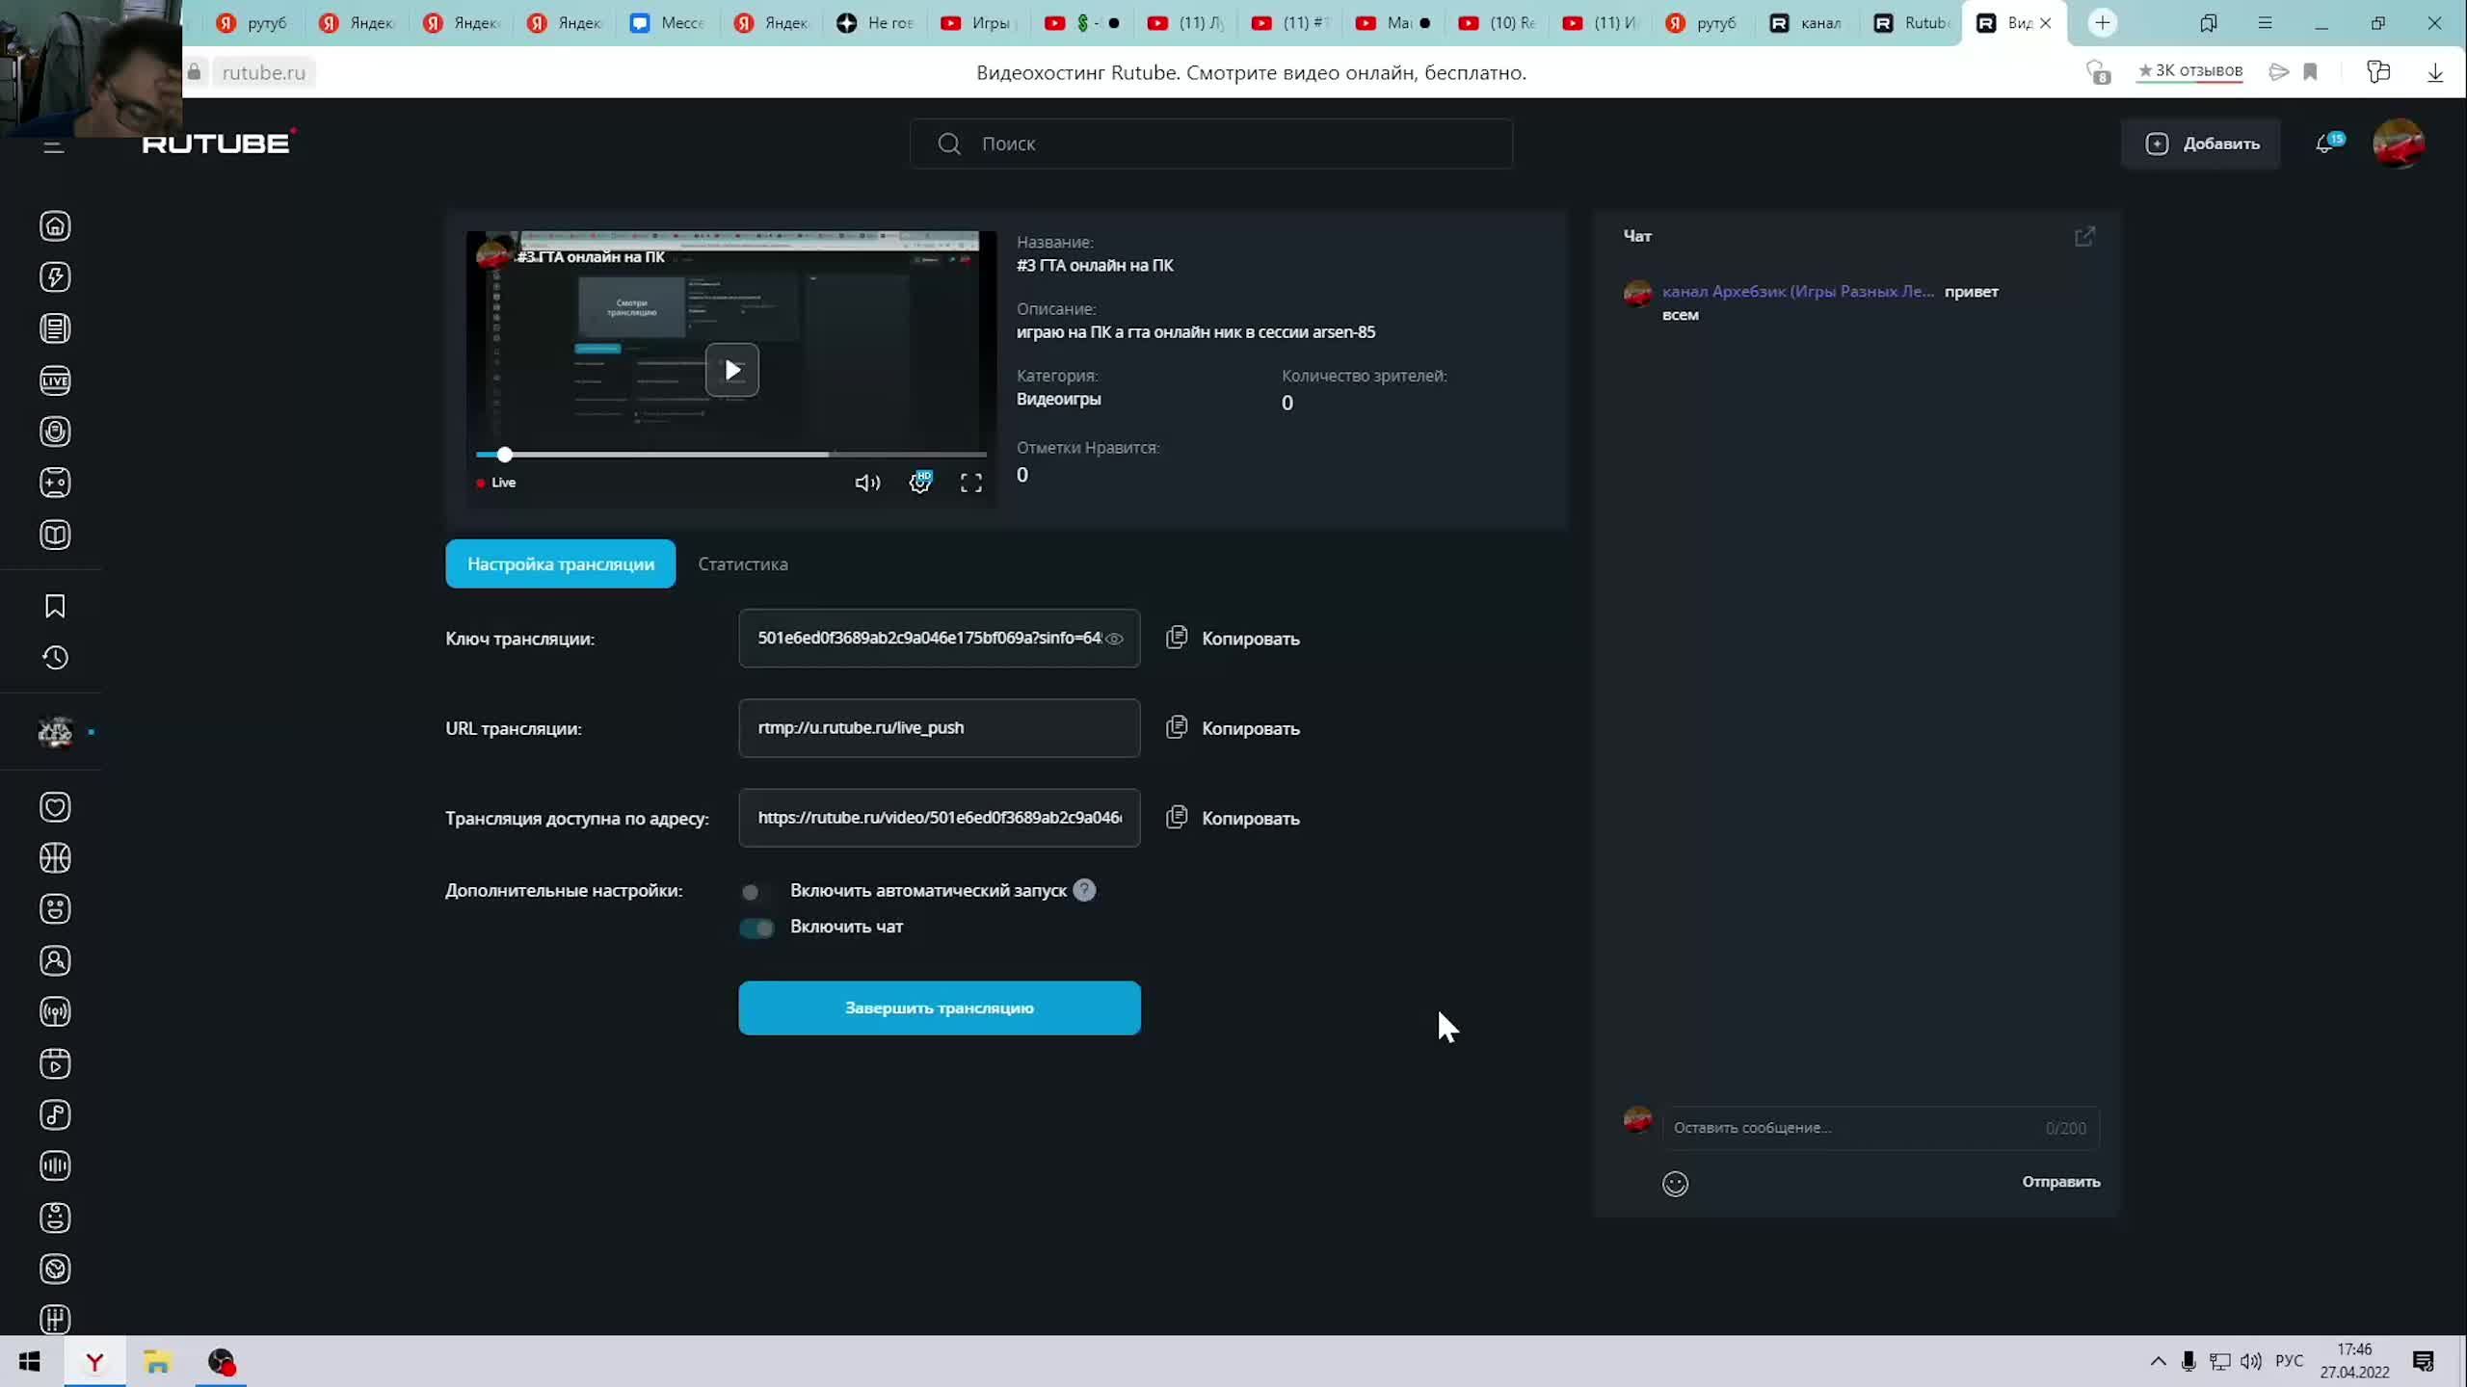Open the LIVE broadcasts sidebar icon
2467x1387 pixels.
(x=55, y=380)
